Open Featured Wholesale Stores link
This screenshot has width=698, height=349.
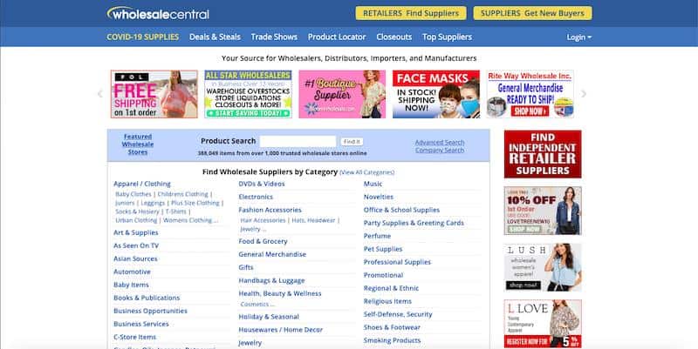point(138,144)
